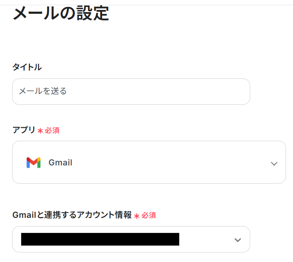Click the account field left of its arrow
The height and width of the screenshot is (262, 293).
tap(203, 239)
